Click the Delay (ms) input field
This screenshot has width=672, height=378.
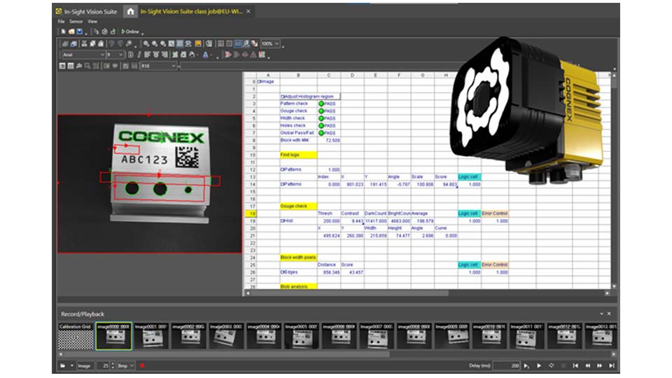point(507,365)
